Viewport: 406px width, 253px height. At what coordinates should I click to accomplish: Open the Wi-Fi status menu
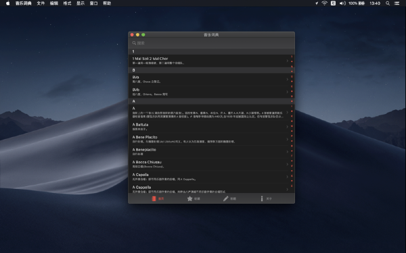point(324,3)
